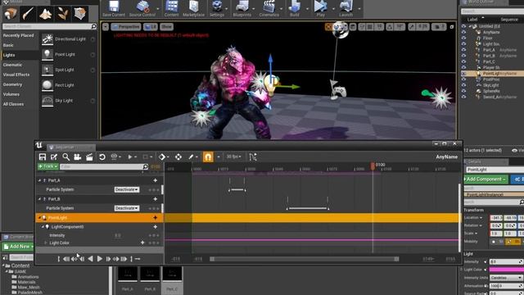Click the viewport Lit button
The image size is (524, 295).
pyautogui.click(x=151, y=26)
